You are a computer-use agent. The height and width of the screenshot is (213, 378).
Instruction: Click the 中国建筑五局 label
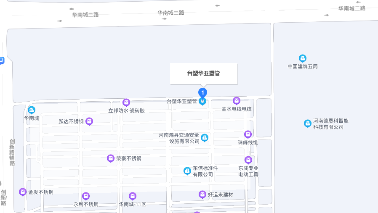coord(303,66)
